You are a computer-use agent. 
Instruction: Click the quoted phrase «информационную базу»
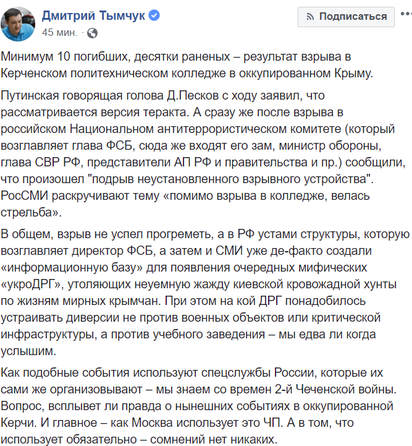(72, 268)
